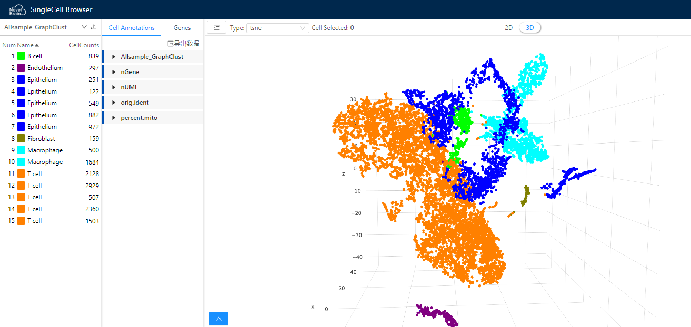The height and width of the screenshot is (327, 691).
Task: Click the olive Fibroblast color swatch
Action: coord(21,138)
